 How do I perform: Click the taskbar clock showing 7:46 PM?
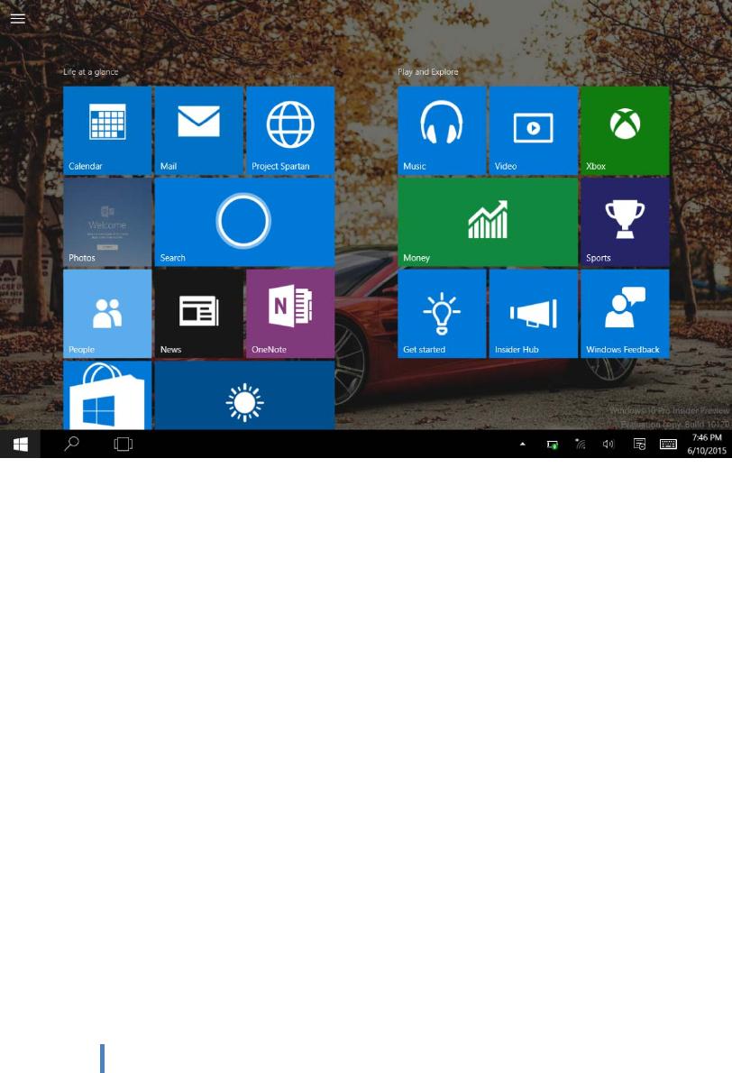pyautogui.click(x=707, y=445)
